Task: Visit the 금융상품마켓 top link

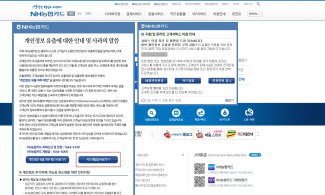Action: pyautogui.click(x=211, y=4)
